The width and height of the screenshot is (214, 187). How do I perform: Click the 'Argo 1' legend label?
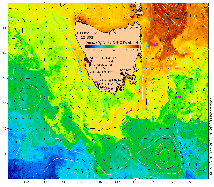112,88
